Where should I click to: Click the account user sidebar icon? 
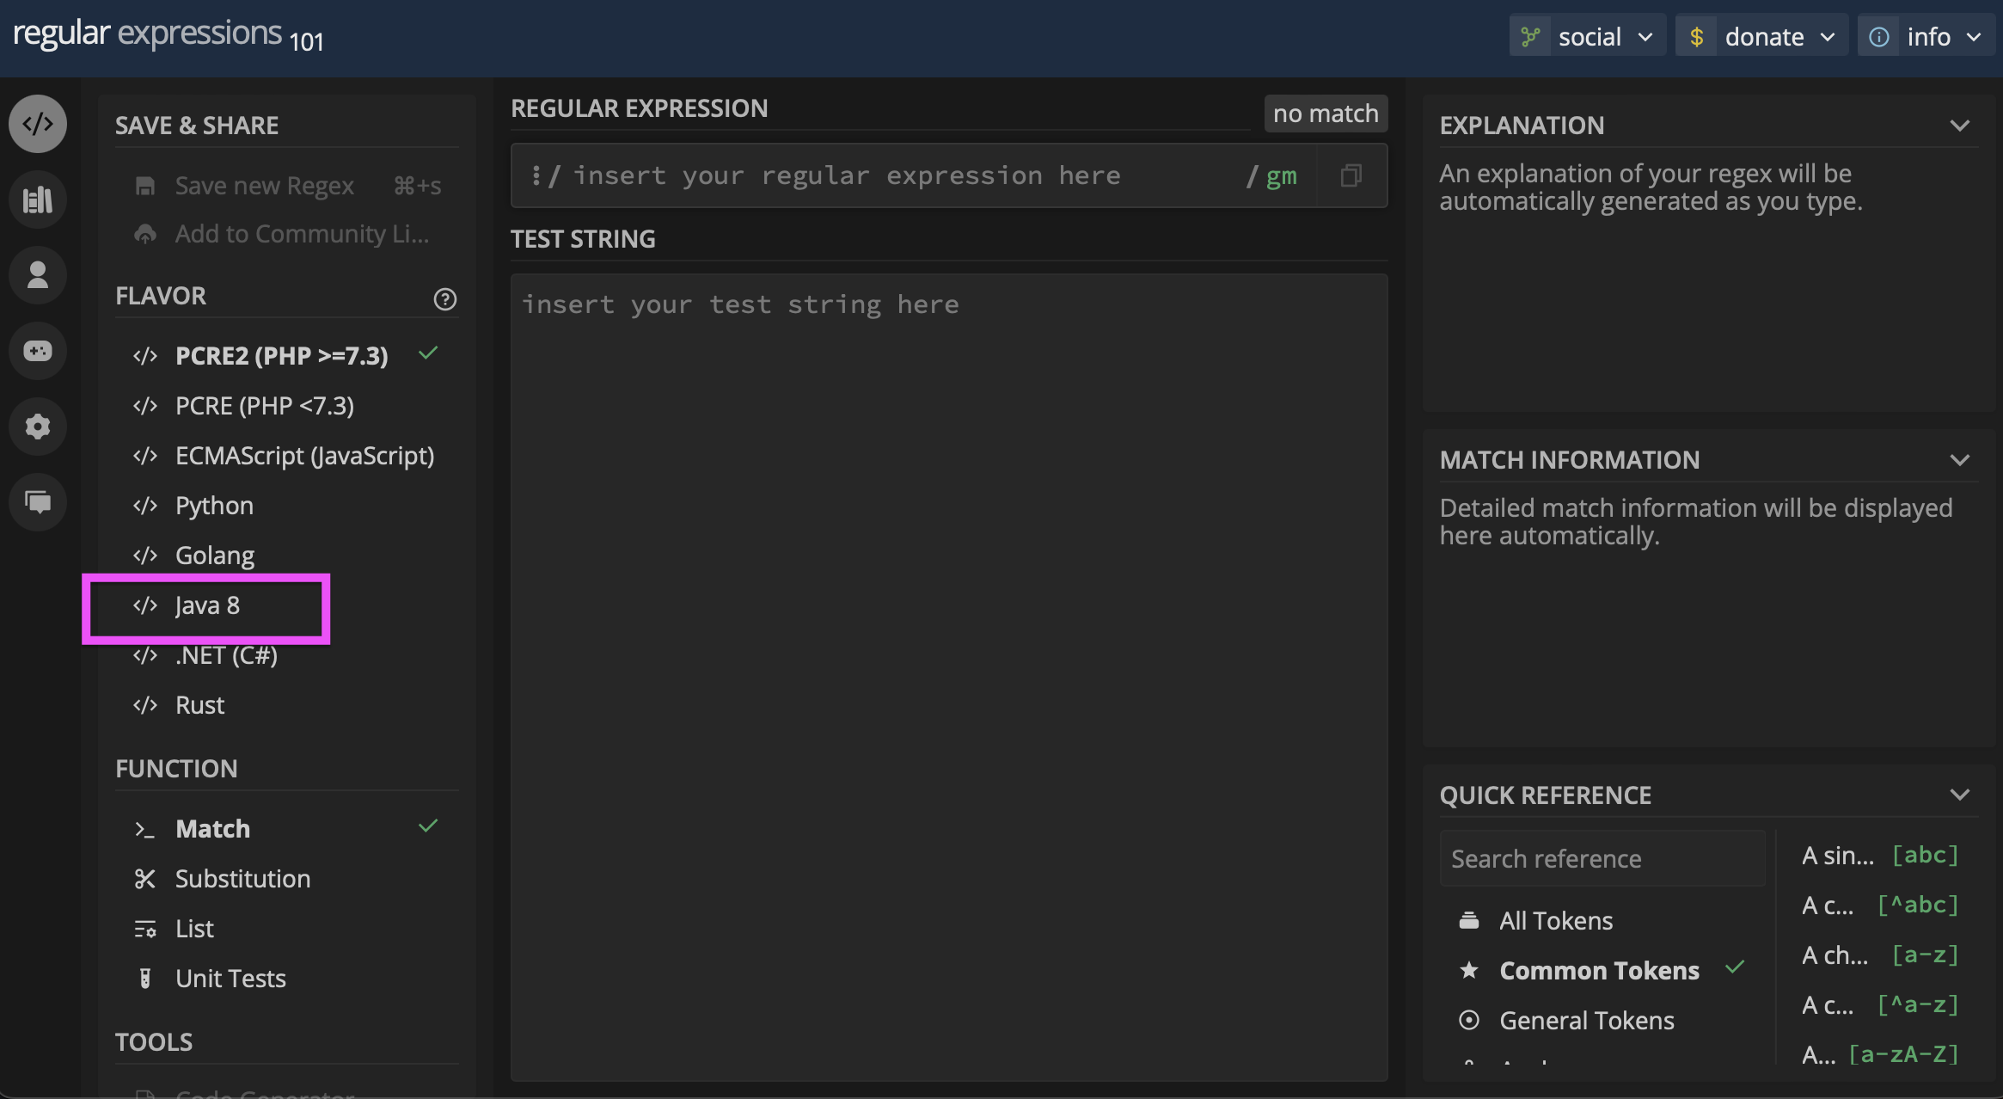tap(38, 275)
